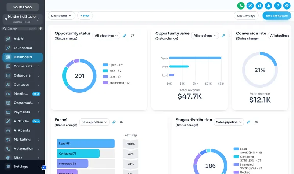
Task: Click the AI Agents robot icon
Action: pos(8,130)
